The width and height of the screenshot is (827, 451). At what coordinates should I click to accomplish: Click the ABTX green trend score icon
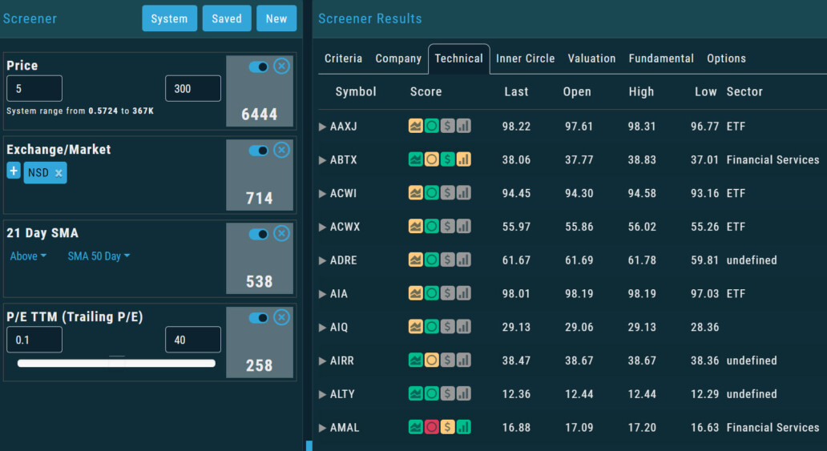[x=416, y=159]
